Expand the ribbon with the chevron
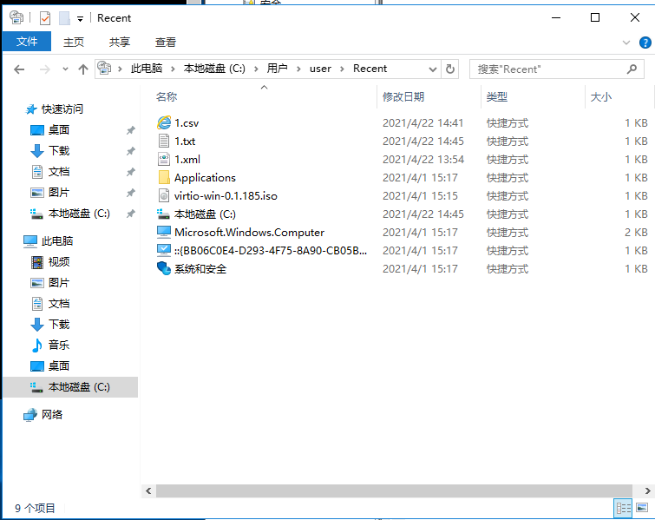 coord(626,43)
